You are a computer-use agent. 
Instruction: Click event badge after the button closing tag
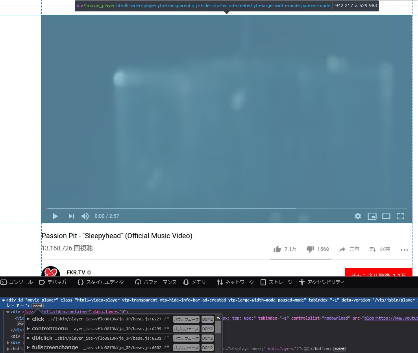tap(339, 349)
